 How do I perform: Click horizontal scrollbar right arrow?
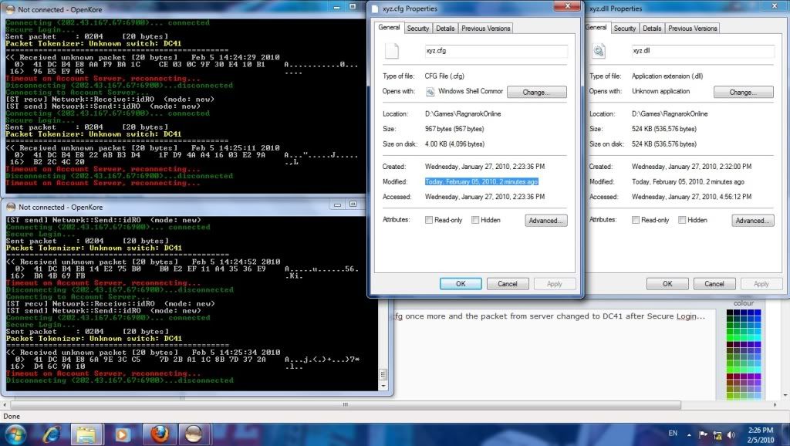pyautogui.click(x=775, y=404)
